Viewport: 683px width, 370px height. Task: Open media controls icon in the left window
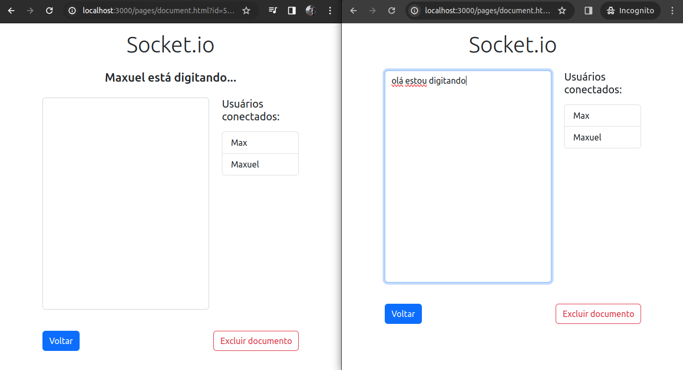273,11
